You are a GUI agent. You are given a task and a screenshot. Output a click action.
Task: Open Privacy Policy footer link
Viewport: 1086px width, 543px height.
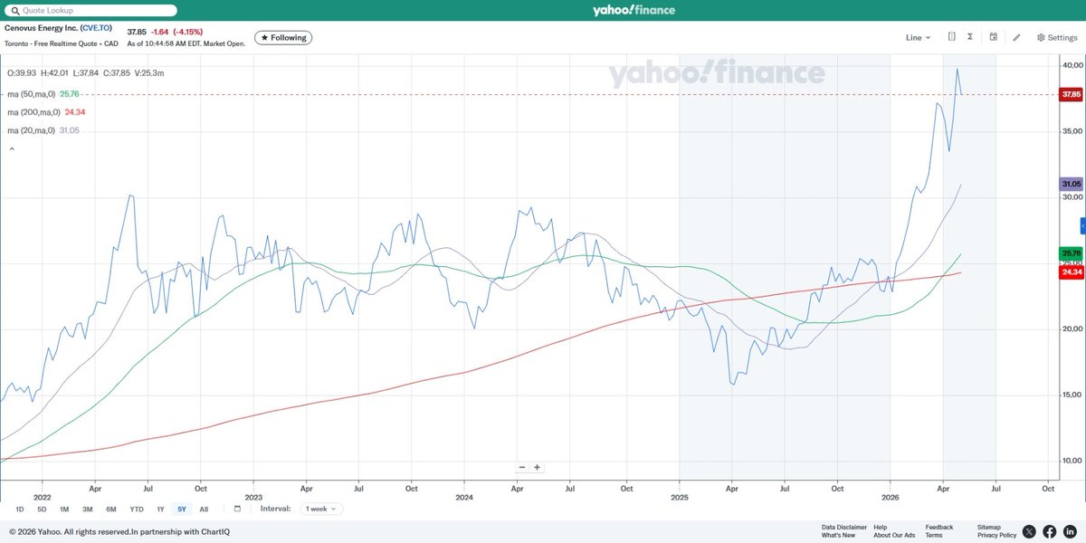996,535
